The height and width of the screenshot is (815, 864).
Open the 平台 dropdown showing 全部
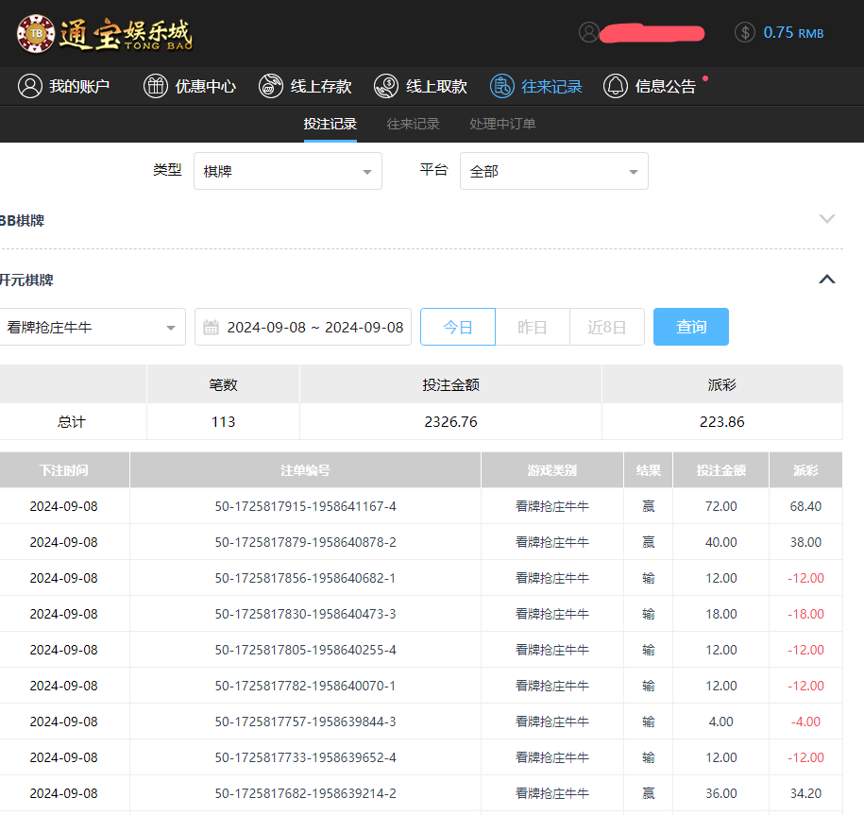pos(553,171)
